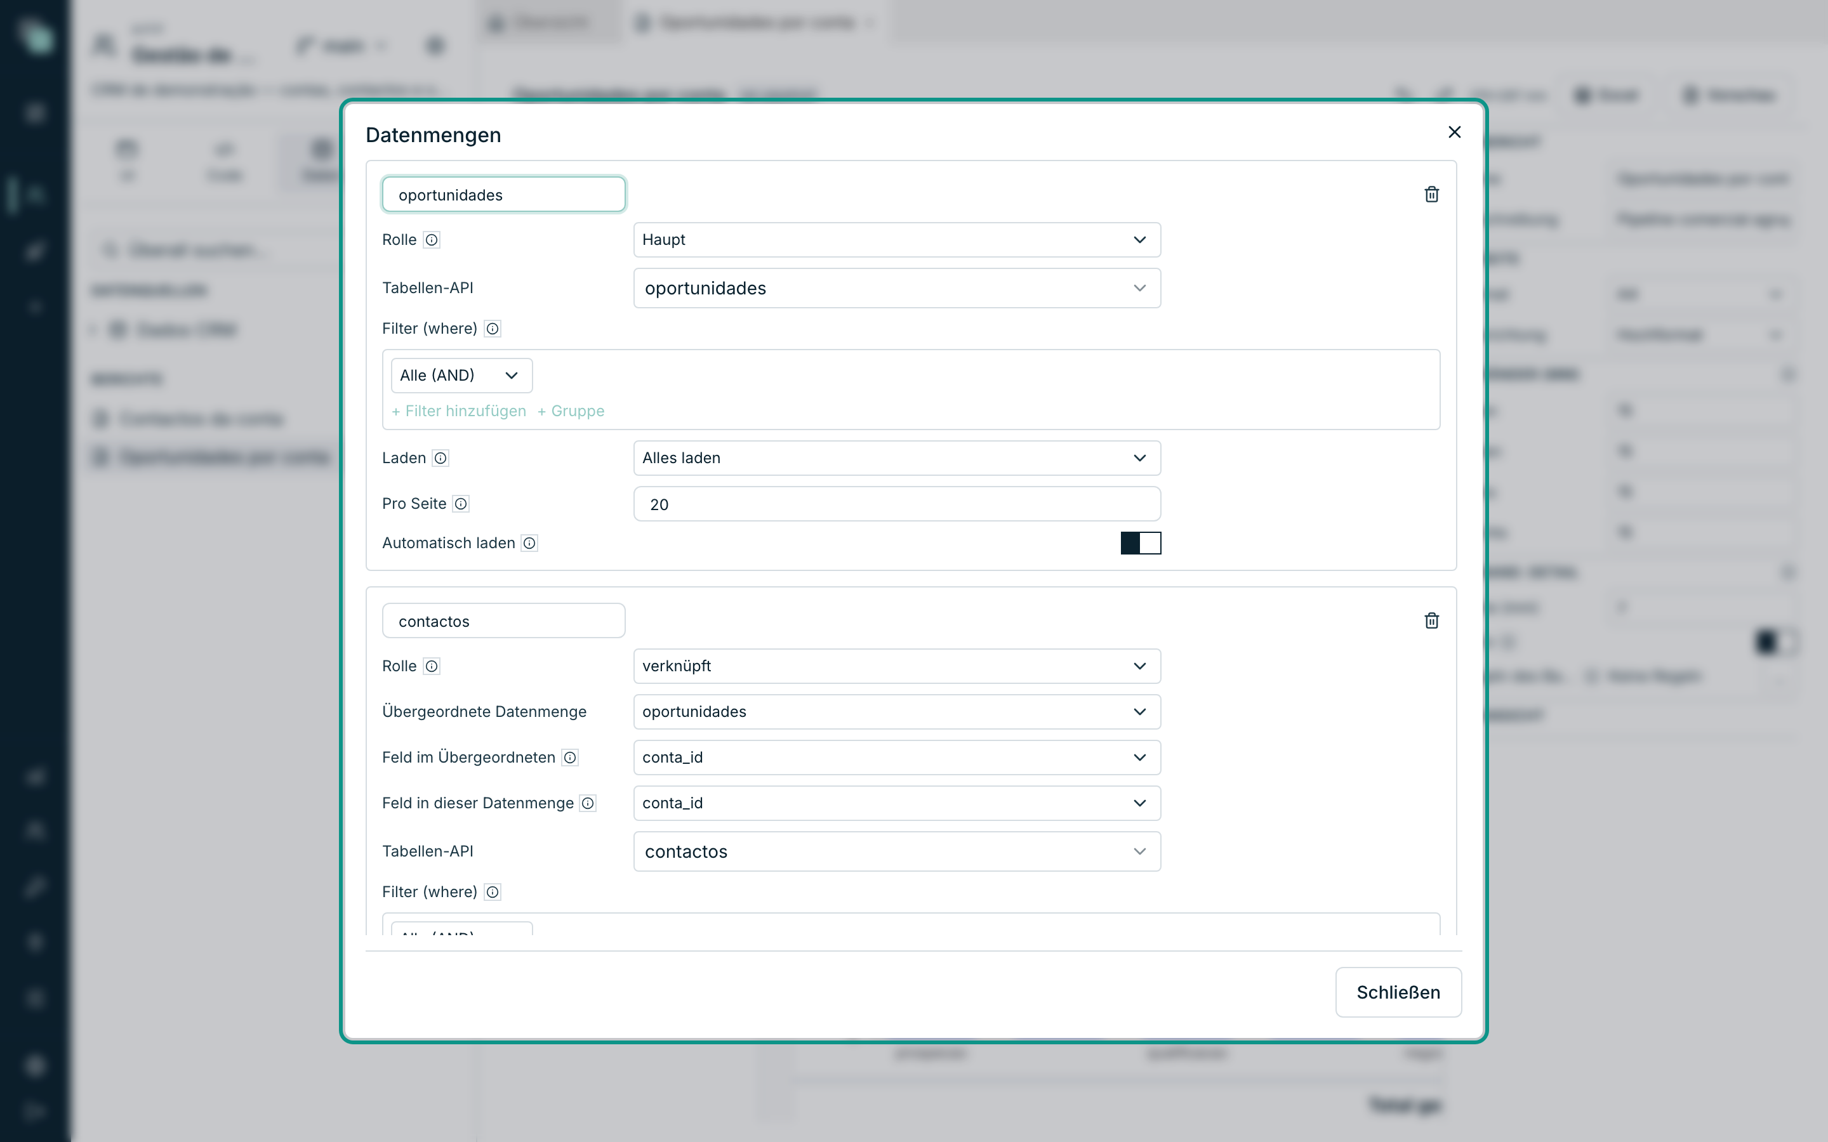Show info for oportunidades Filter (where)
Viewport: 1828px width, 1142px height.
(x=493, y=329)
